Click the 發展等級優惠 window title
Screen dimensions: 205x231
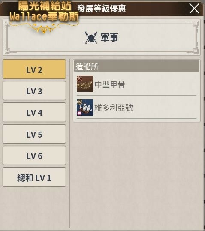(x=102, y=9)
